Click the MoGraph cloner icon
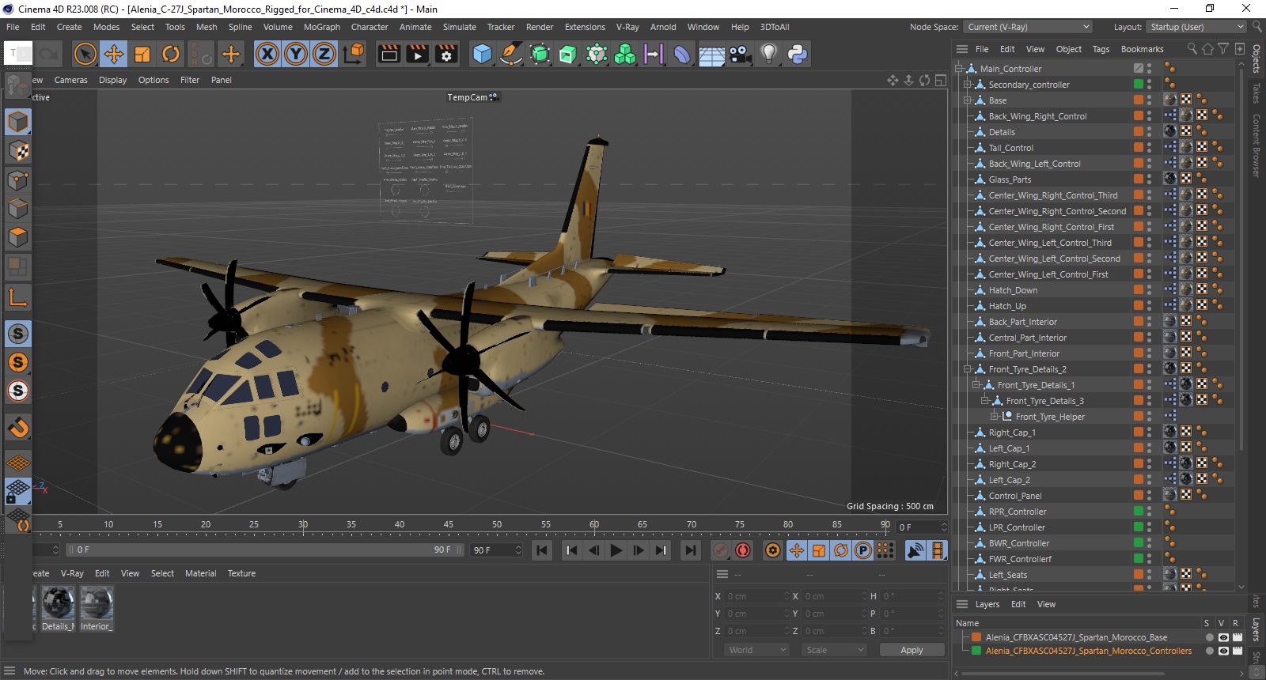This screenshot has width=1266, height=680. 625,54
